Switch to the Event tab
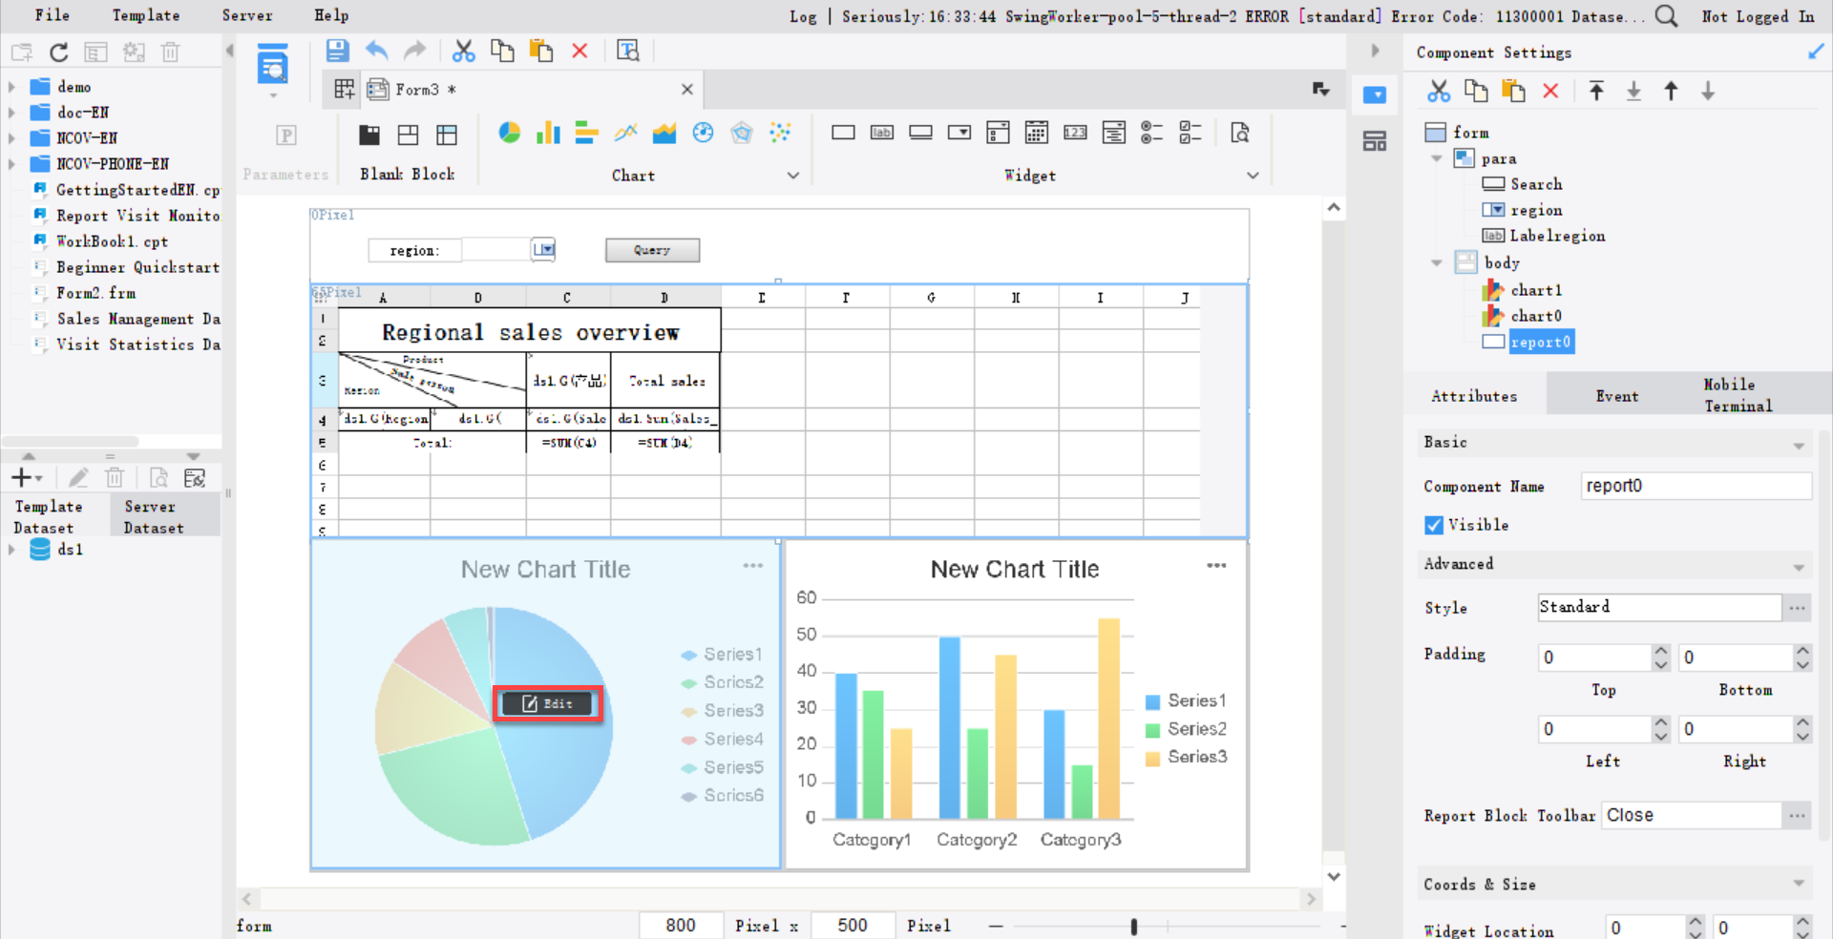The height and width of the screenshot is (939, 1833). coord(1616,394)
